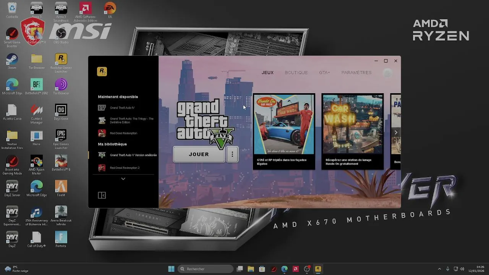Select the DayZ Server desktop icon
Viewport: 489px width, 275px height.
[x=12, y=189]
